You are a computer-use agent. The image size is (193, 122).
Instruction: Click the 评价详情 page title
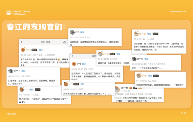tap(45, 42)
